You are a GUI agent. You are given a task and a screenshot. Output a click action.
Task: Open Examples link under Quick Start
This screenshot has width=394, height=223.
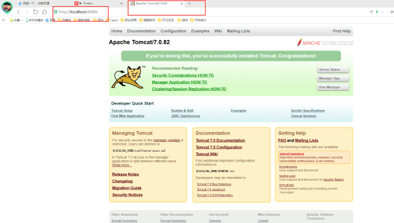238,111
